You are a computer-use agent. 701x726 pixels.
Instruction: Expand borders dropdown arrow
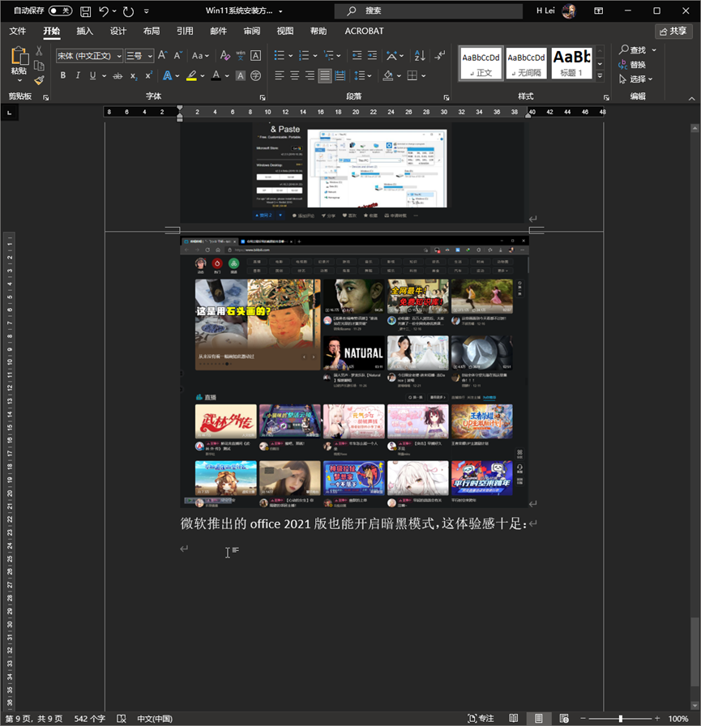(x=424, y=76)
